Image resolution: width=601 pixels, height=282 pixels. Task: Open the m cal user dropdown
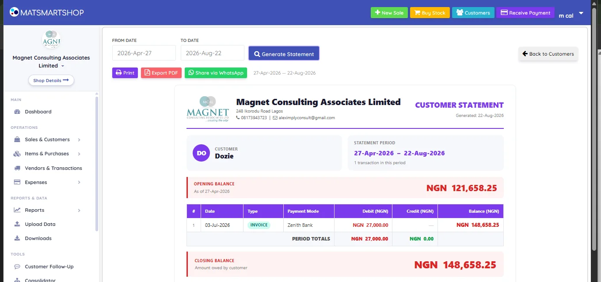[x=571, y=14]
